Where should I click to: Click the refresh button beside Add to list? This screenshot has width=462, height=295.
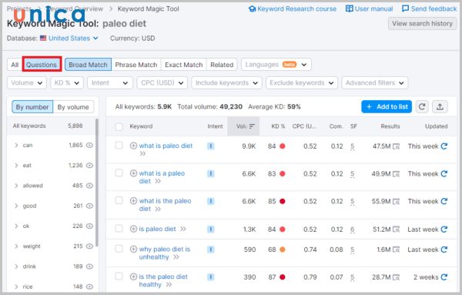pyautogui.click(x=422, y=107)
